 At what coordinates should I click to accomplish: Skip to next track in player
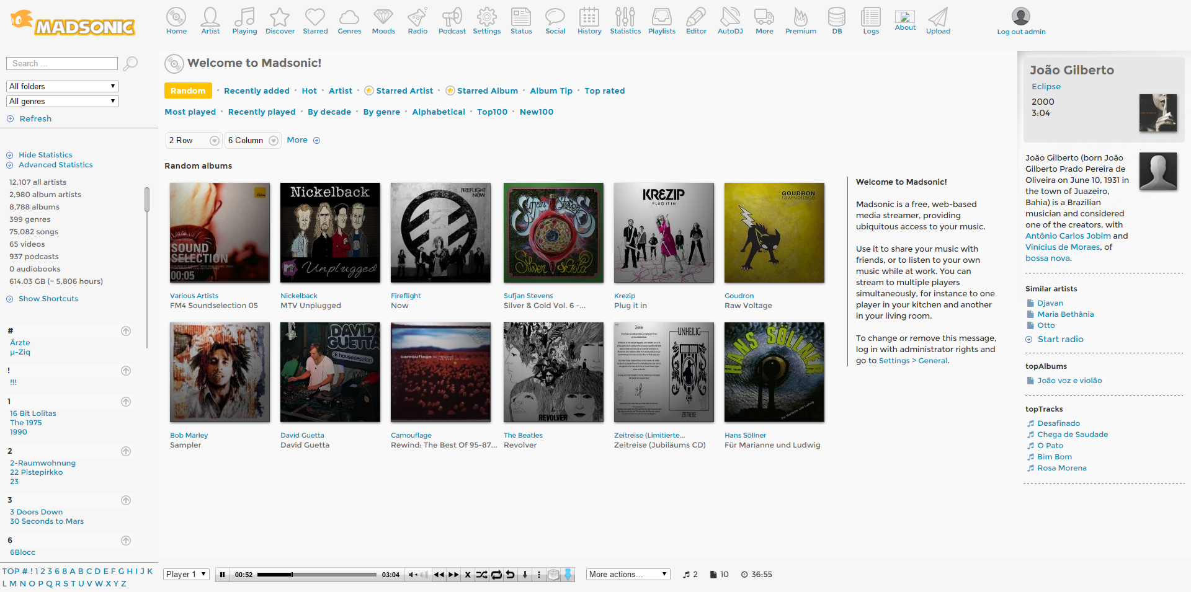453,575
